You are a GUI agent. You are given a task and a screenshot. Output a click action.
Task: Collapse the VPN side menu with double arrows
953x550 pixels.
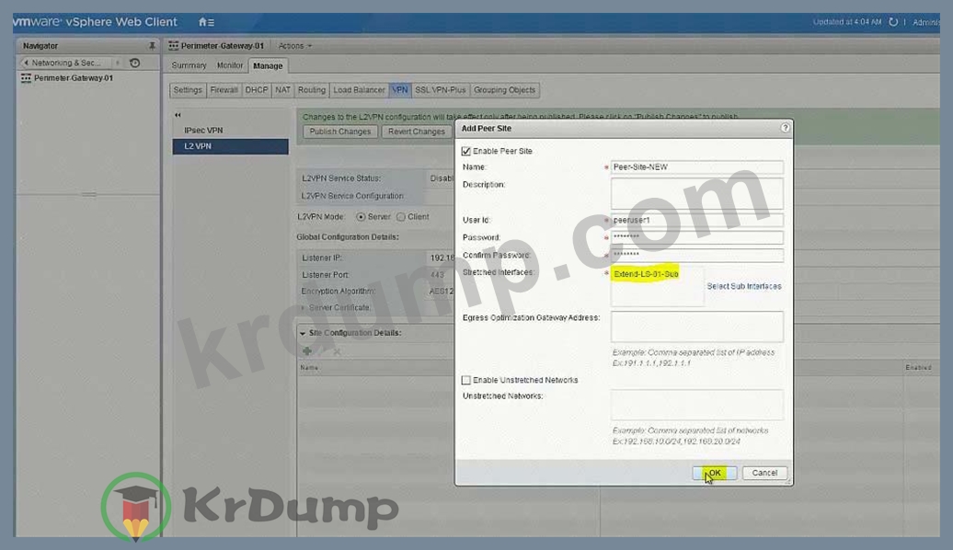coord(178,115)
